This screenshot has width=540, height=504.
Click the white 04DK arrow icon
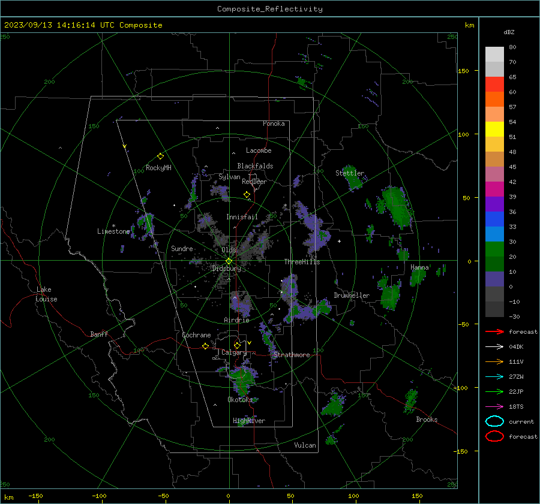494,346
